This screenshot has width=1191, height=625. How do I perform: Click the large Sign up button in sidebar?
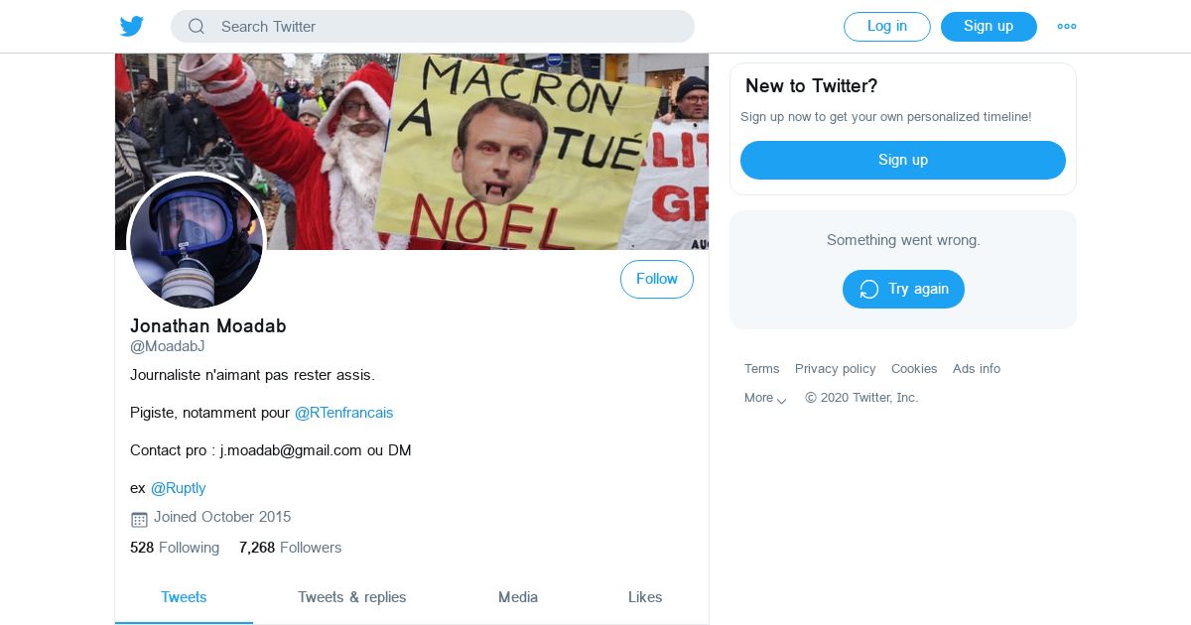click(903, 160)
